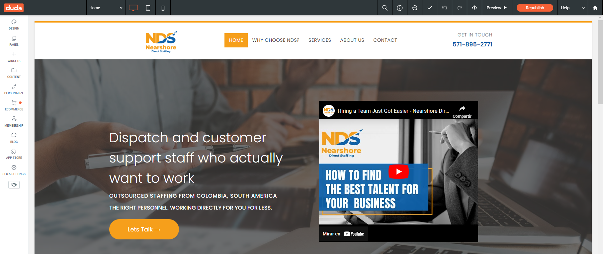The image size is (603, 254).
Task: Expand the Help dropdown menu
Action: click(x=572, y=8)
